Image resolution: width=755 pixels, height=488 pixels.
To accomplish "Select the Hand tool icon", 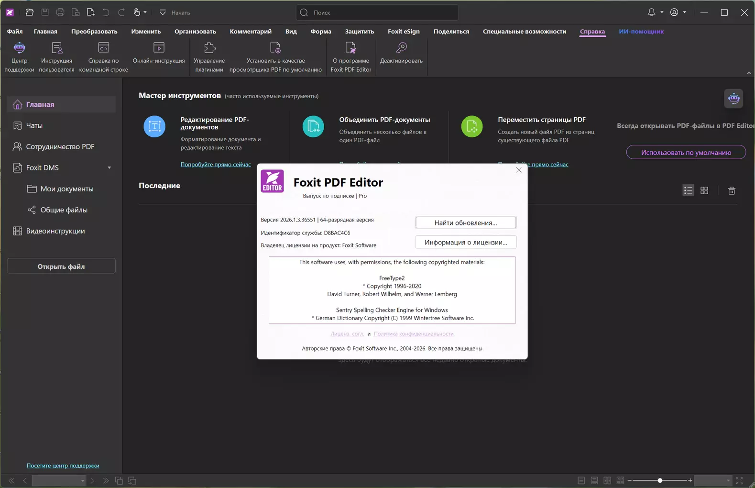I will (x=137, y=12).
